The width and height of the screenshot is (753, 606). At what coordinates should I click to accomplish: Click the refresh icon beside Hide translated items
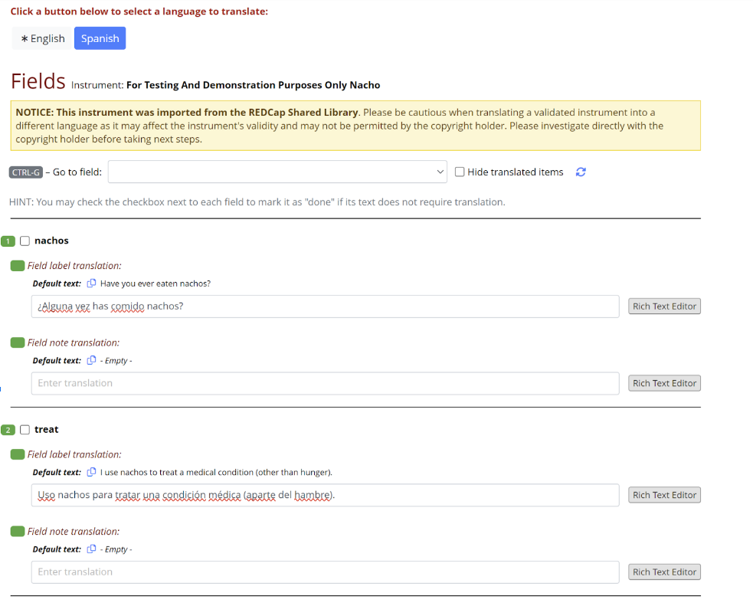click(581, 172)
